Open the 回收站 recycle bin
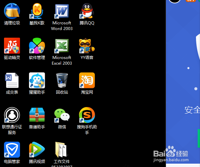Viewport: 200px width, 167px height. point(62,80)
